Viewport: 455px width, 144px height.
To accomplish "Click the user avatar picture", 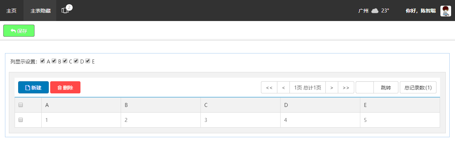I will tap(445, 11).
